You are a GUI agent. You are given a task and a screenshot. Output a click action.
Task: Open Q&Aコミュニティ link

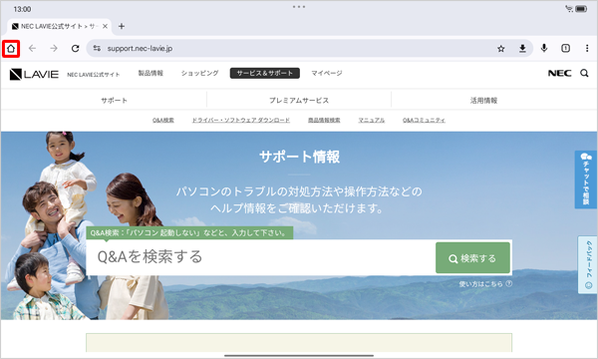pyautogui.click(x=424, y=121)
